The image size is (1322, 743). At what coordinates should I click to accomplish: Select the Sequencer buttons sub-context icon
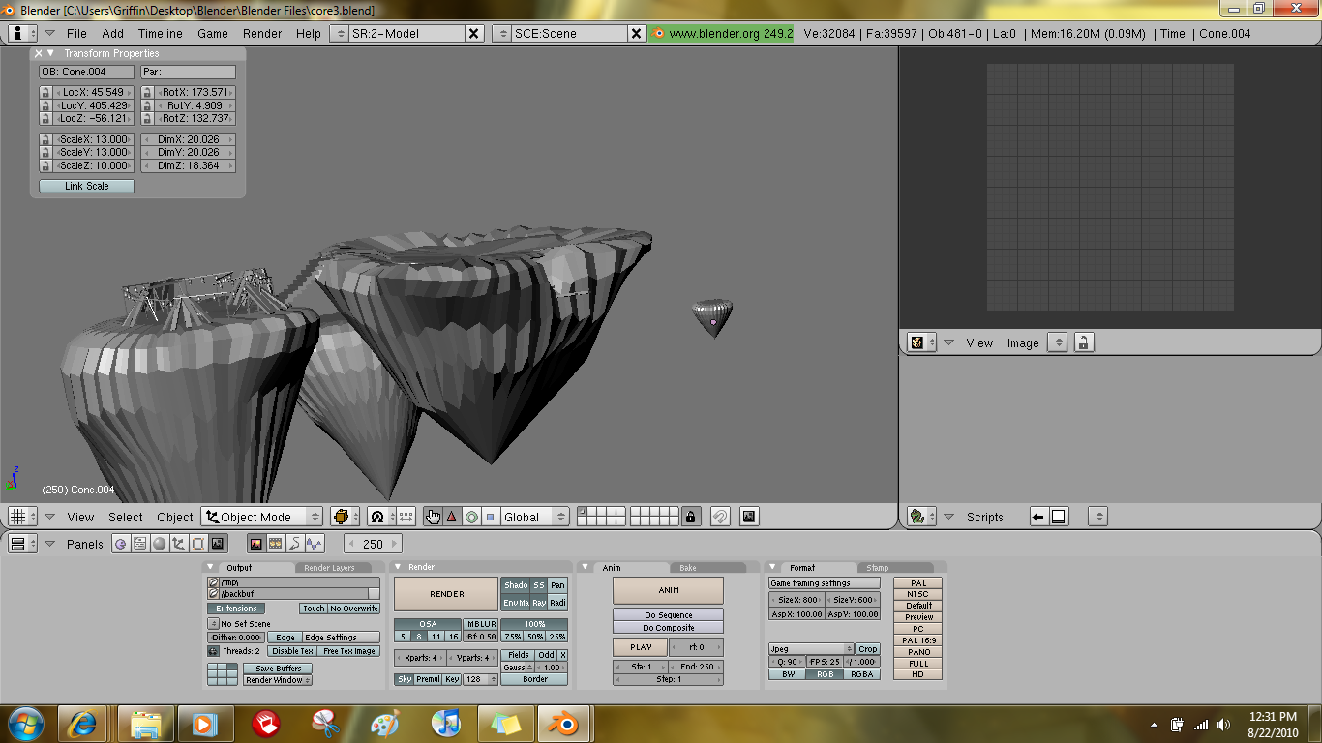276,544
